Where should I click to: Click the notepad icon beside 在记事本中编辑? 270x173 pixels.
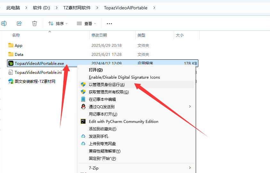pyautogui.click(x=83, y=99)
